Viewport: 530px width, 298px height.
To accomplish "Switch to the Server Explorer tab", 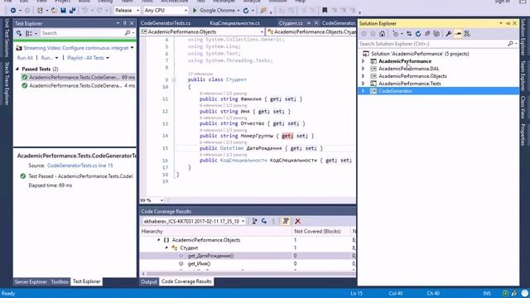I will coord(31,281).
